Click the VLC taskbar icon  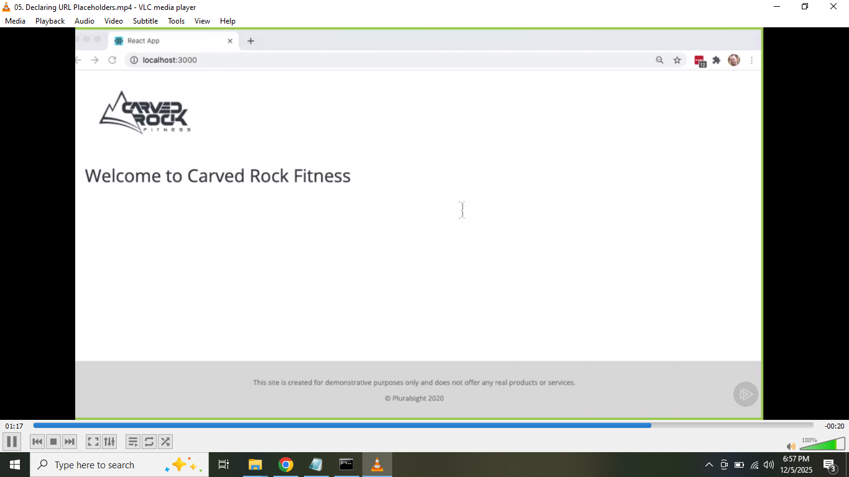[377, 465]
